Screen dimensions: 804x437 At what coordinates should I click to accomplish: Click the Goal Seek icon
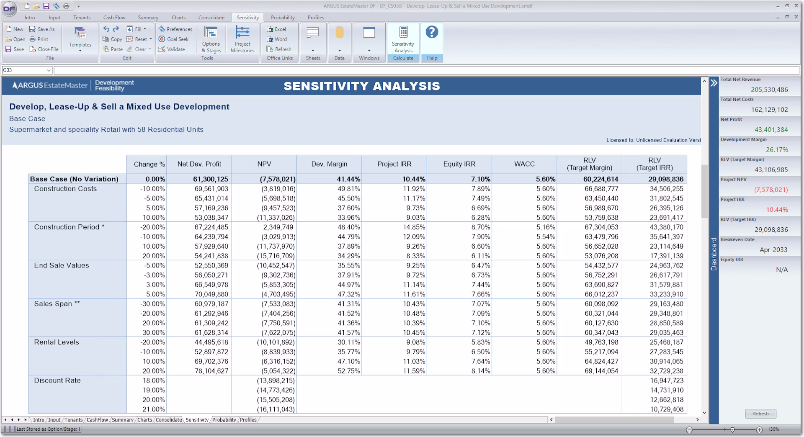click(x=162, y=39)
